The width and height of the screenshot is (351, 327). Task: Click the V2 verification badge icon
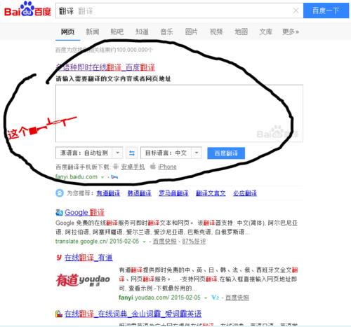pyautogui.click(x=215, y=298)
